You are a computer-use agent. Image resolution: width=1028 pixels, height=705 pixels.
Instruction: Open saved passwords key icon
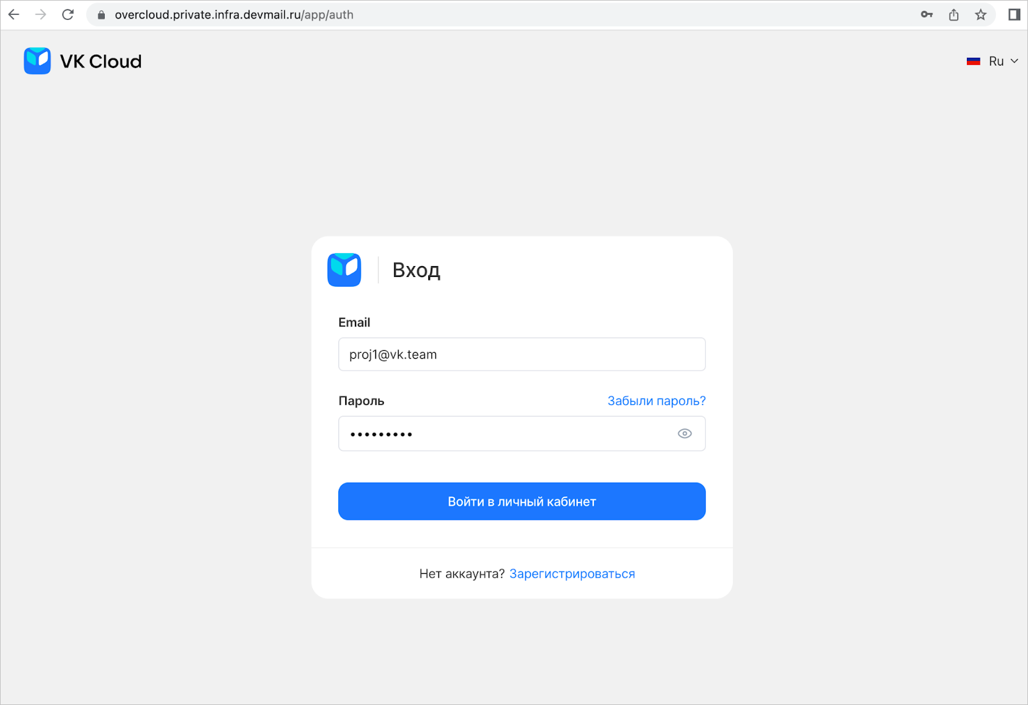tap(926, 15)
